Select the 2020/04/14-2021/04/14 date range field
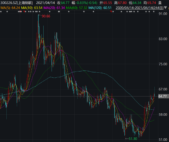Viewport: 169px width, 142px height. click(140, 8)
